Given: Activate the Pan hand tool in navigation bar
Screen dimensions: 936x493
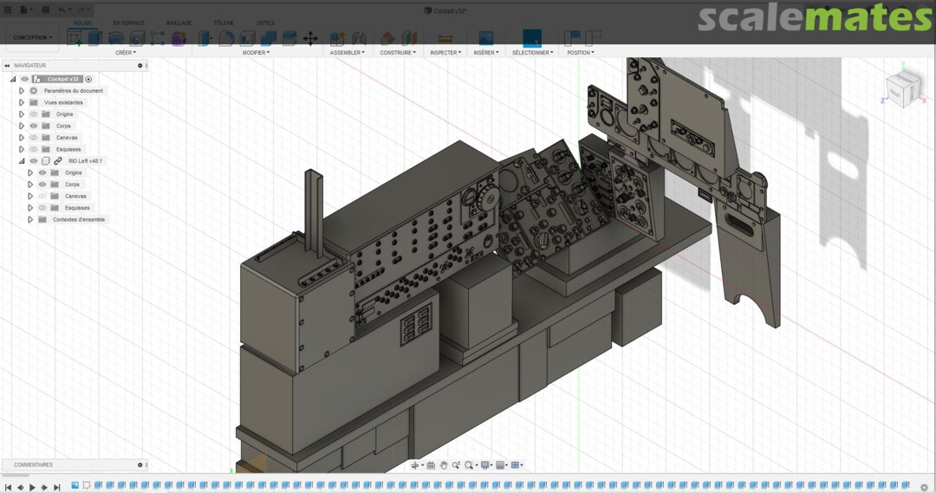Looking at the screenshot, I should [x=444, y=465].
